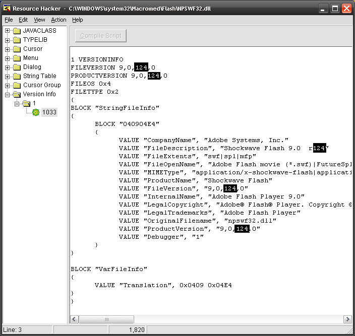Click the horizontal scrollbar left arrow
Screen dimensions: 355x336
(74, 319)
